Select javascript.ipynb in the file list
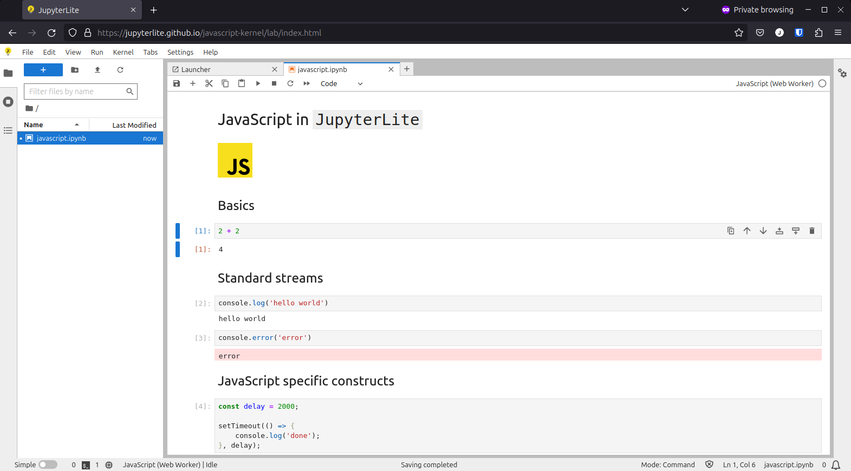This screenshot has width=851, height=471. click(x=90, y=138)
